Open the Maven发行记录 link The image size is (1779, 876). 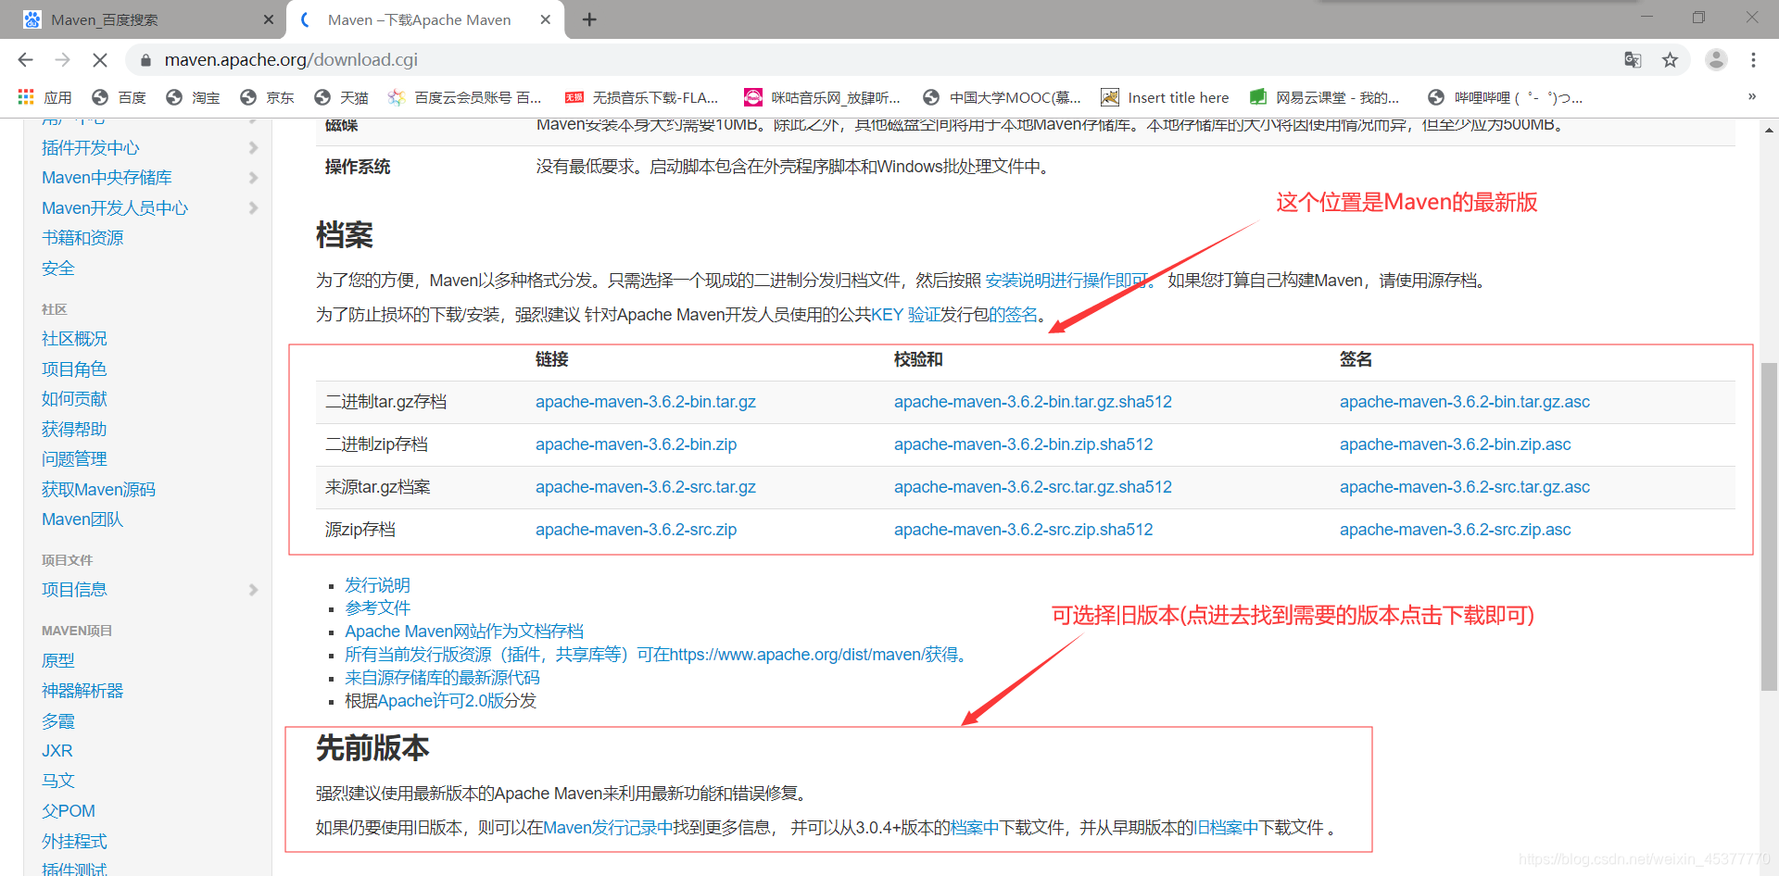(x=608, y=828)
